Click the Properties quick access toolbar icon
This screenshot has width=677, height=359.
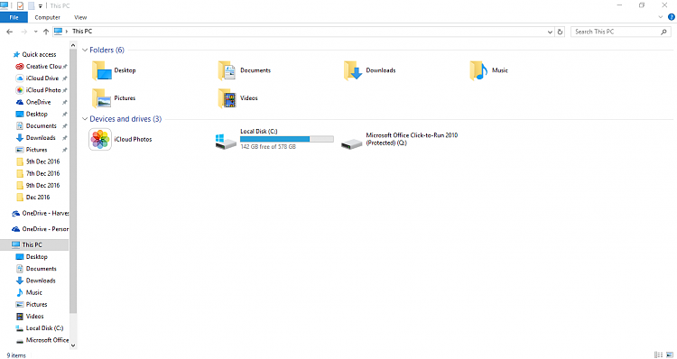(20, 5)
